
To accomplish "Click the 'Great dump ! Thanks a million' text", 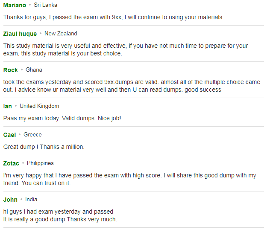I will point(44,147).
